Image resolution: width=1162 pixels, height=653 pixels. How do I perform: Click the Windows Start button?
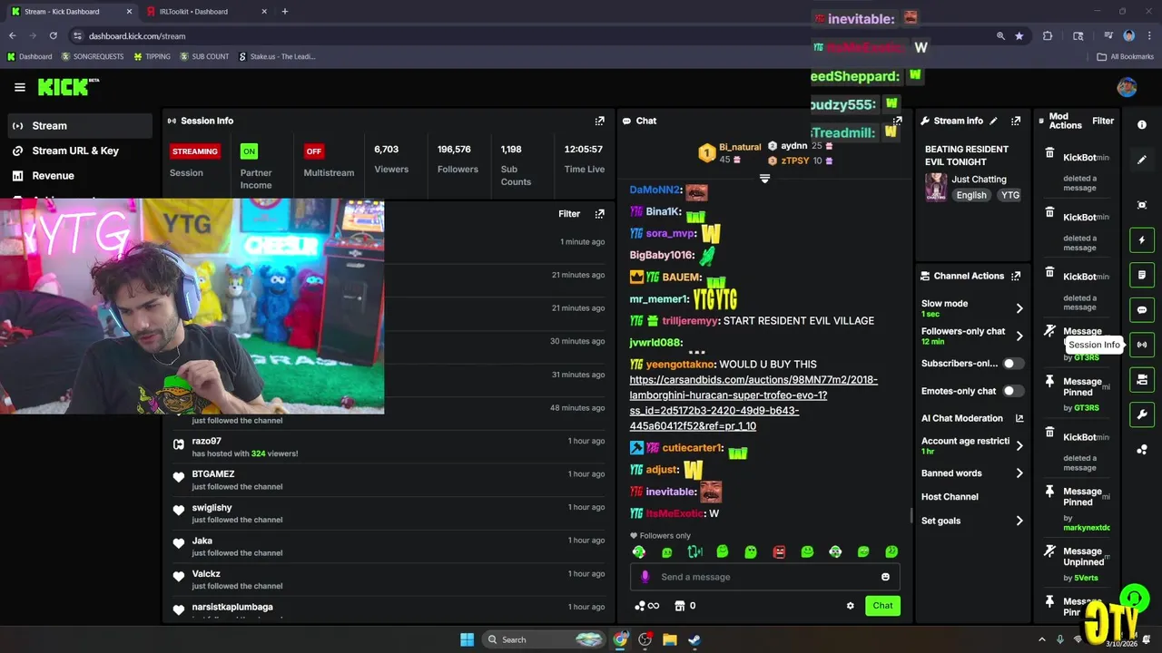467,639
